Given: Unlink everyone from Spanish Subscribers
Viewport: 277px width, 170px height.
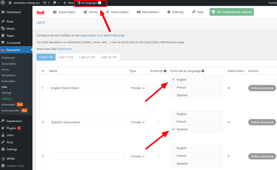Looking at the screenshot, I should tap(262, 122).
